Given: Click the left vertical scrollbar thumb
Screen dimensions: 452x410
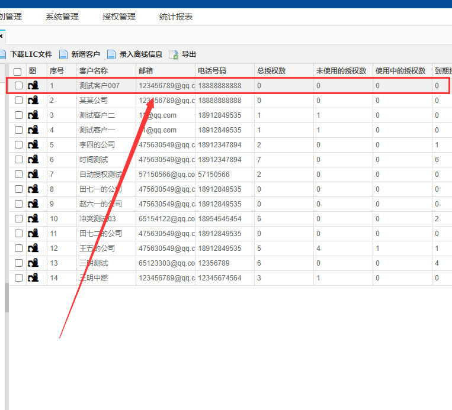Looking at the screenshot, I should tap(7, 297).
